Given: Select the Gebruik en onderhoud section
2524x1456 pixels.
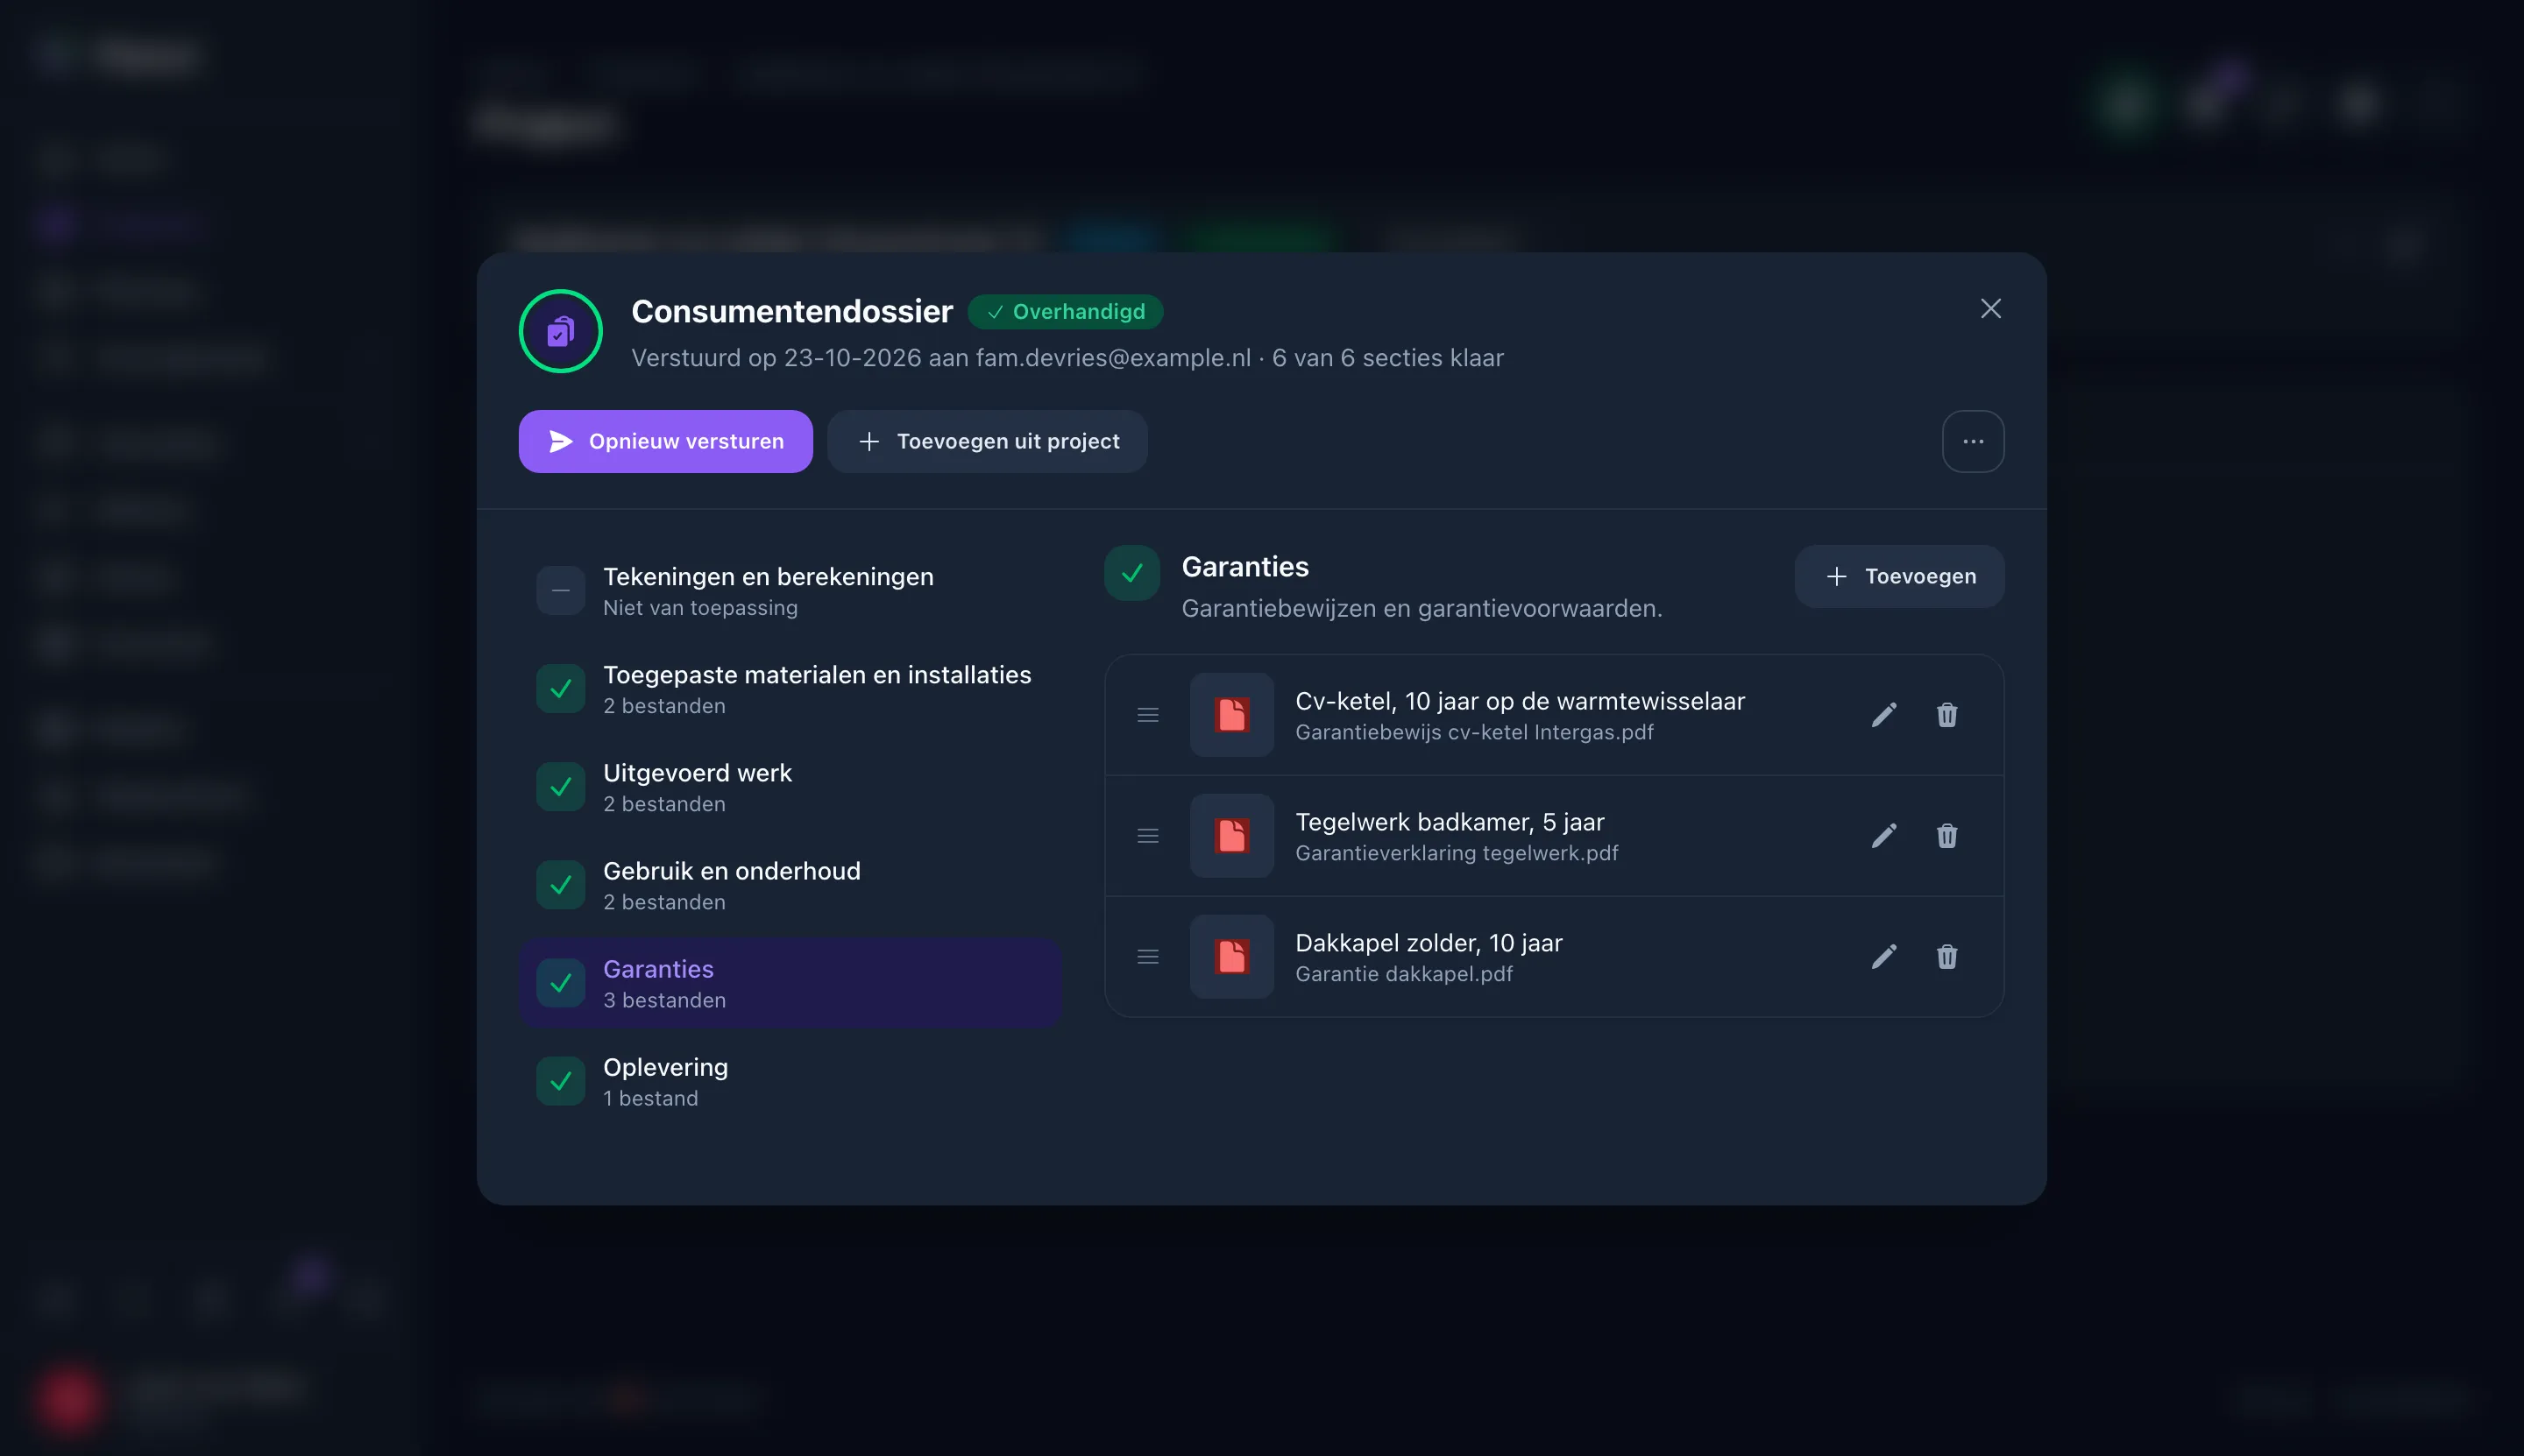Looking at the screenshot, I should (x=790, y=885).
